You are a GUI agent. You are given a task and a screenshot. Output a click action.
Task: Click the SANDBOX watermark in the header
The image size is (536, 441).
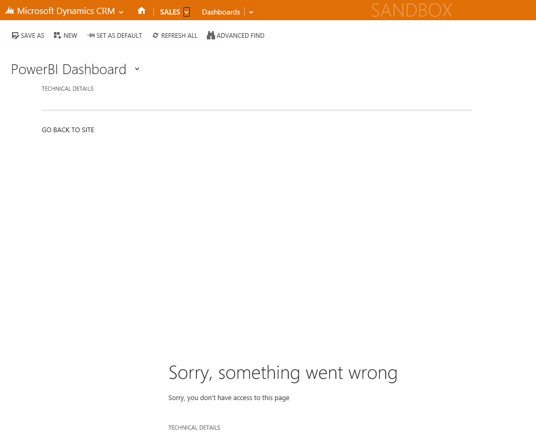coord(412,10)
